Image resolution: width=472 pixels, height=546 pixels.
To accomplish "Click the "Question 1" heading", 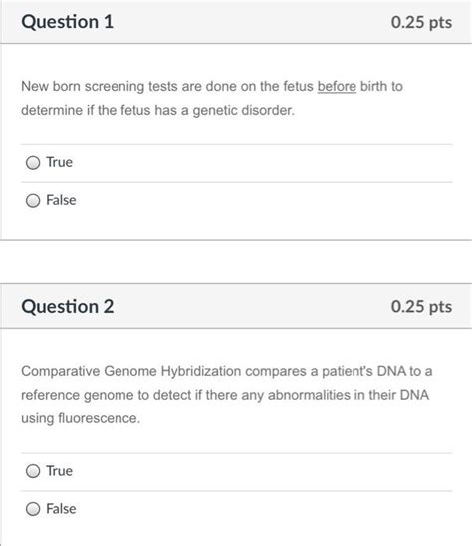I will (67, 22).
